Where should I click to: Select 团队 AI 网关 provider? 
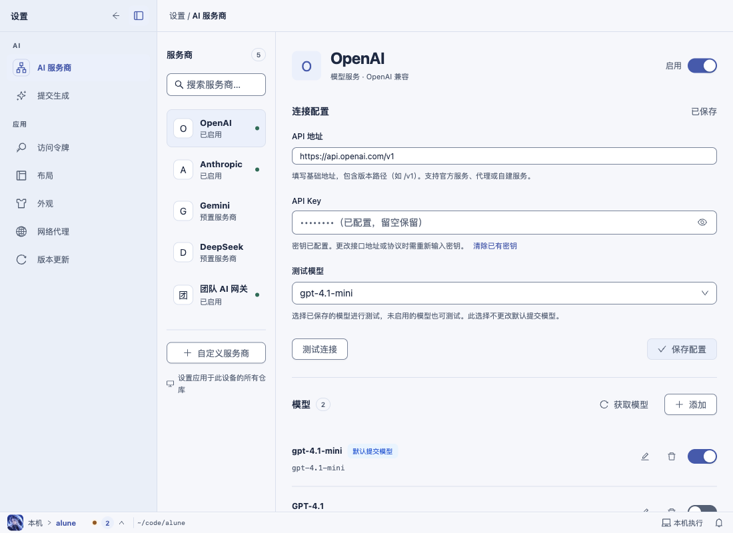click(x=216, y=295)
